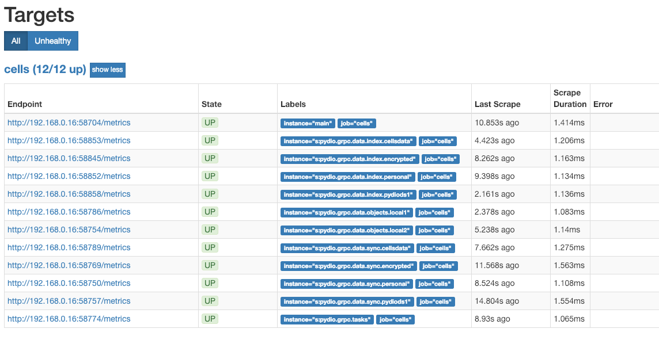Click the sync.encrypted instance label
Viewport: 659px width, 340px height.
point(349,266)
